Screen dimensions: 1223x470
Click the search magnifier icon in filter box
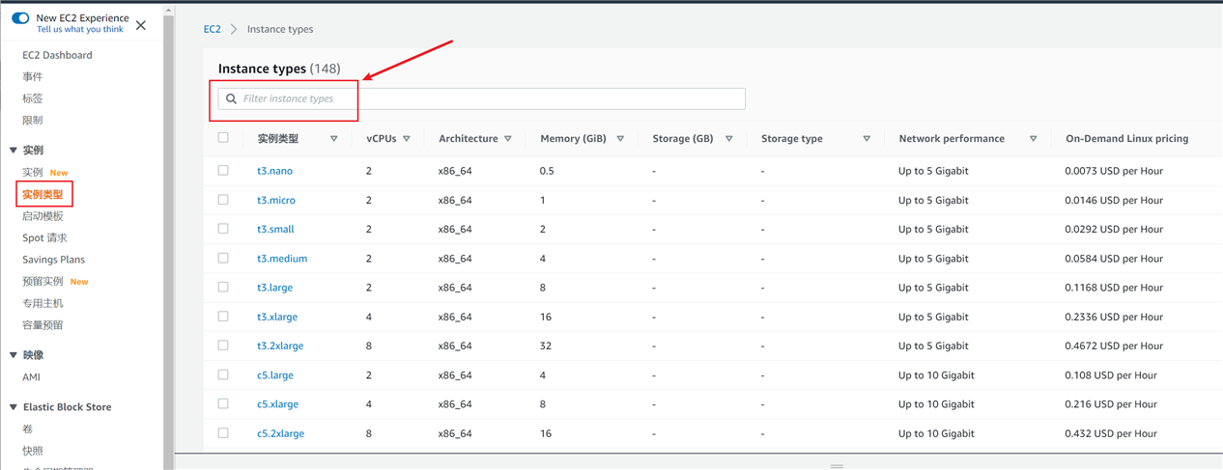coord(231,98)
